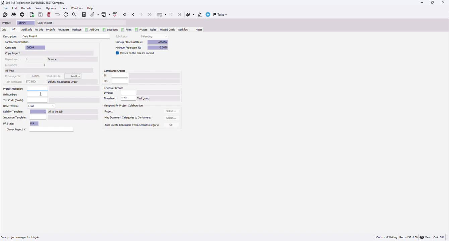Click the first-in-grid bar-left arrow icon
Image resolution: width=449 pixels, height=241 pixels.
tap(171, 15)
